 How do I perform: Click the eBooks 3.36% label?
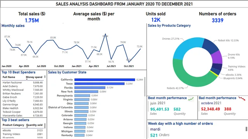click(x=233, y=75)
